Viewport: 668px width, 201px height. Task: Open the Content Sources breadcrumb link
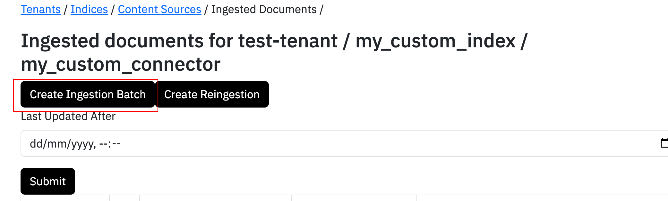pyautogui.click(x=159, y=10)
